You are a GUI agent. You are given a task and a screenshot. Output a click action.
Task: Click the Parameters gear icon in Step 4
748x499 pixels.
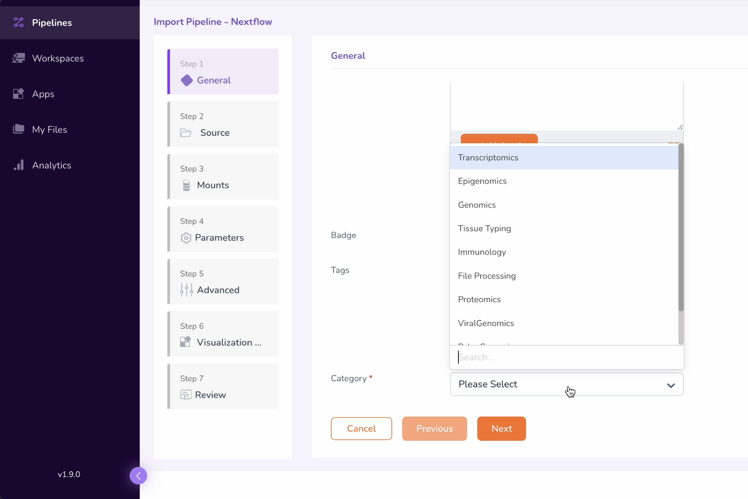[186, 238]
